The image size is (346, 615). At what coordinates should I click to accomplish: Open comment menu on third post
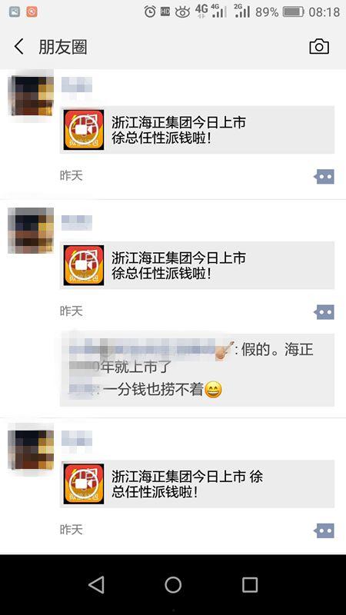[324, 530]
